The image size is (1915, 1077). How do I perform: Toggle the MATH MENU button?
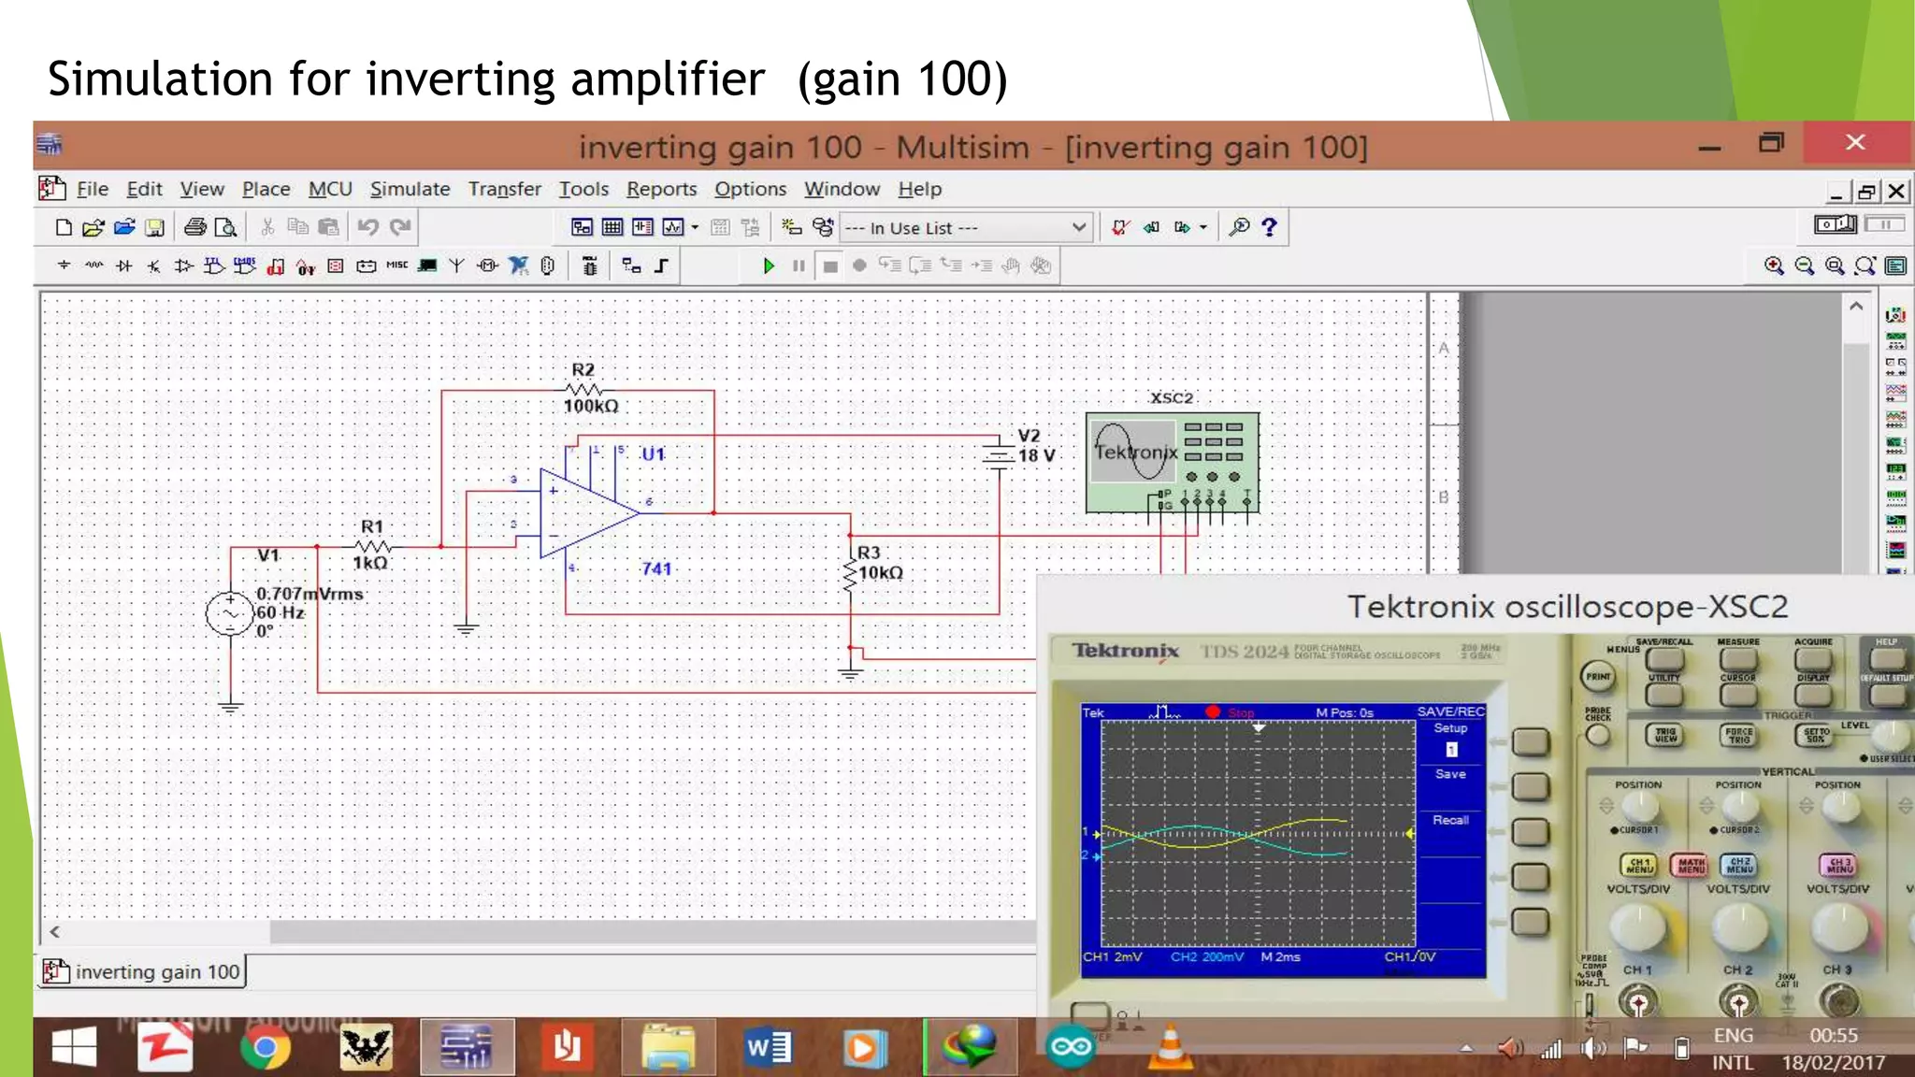click(1691, 866)
